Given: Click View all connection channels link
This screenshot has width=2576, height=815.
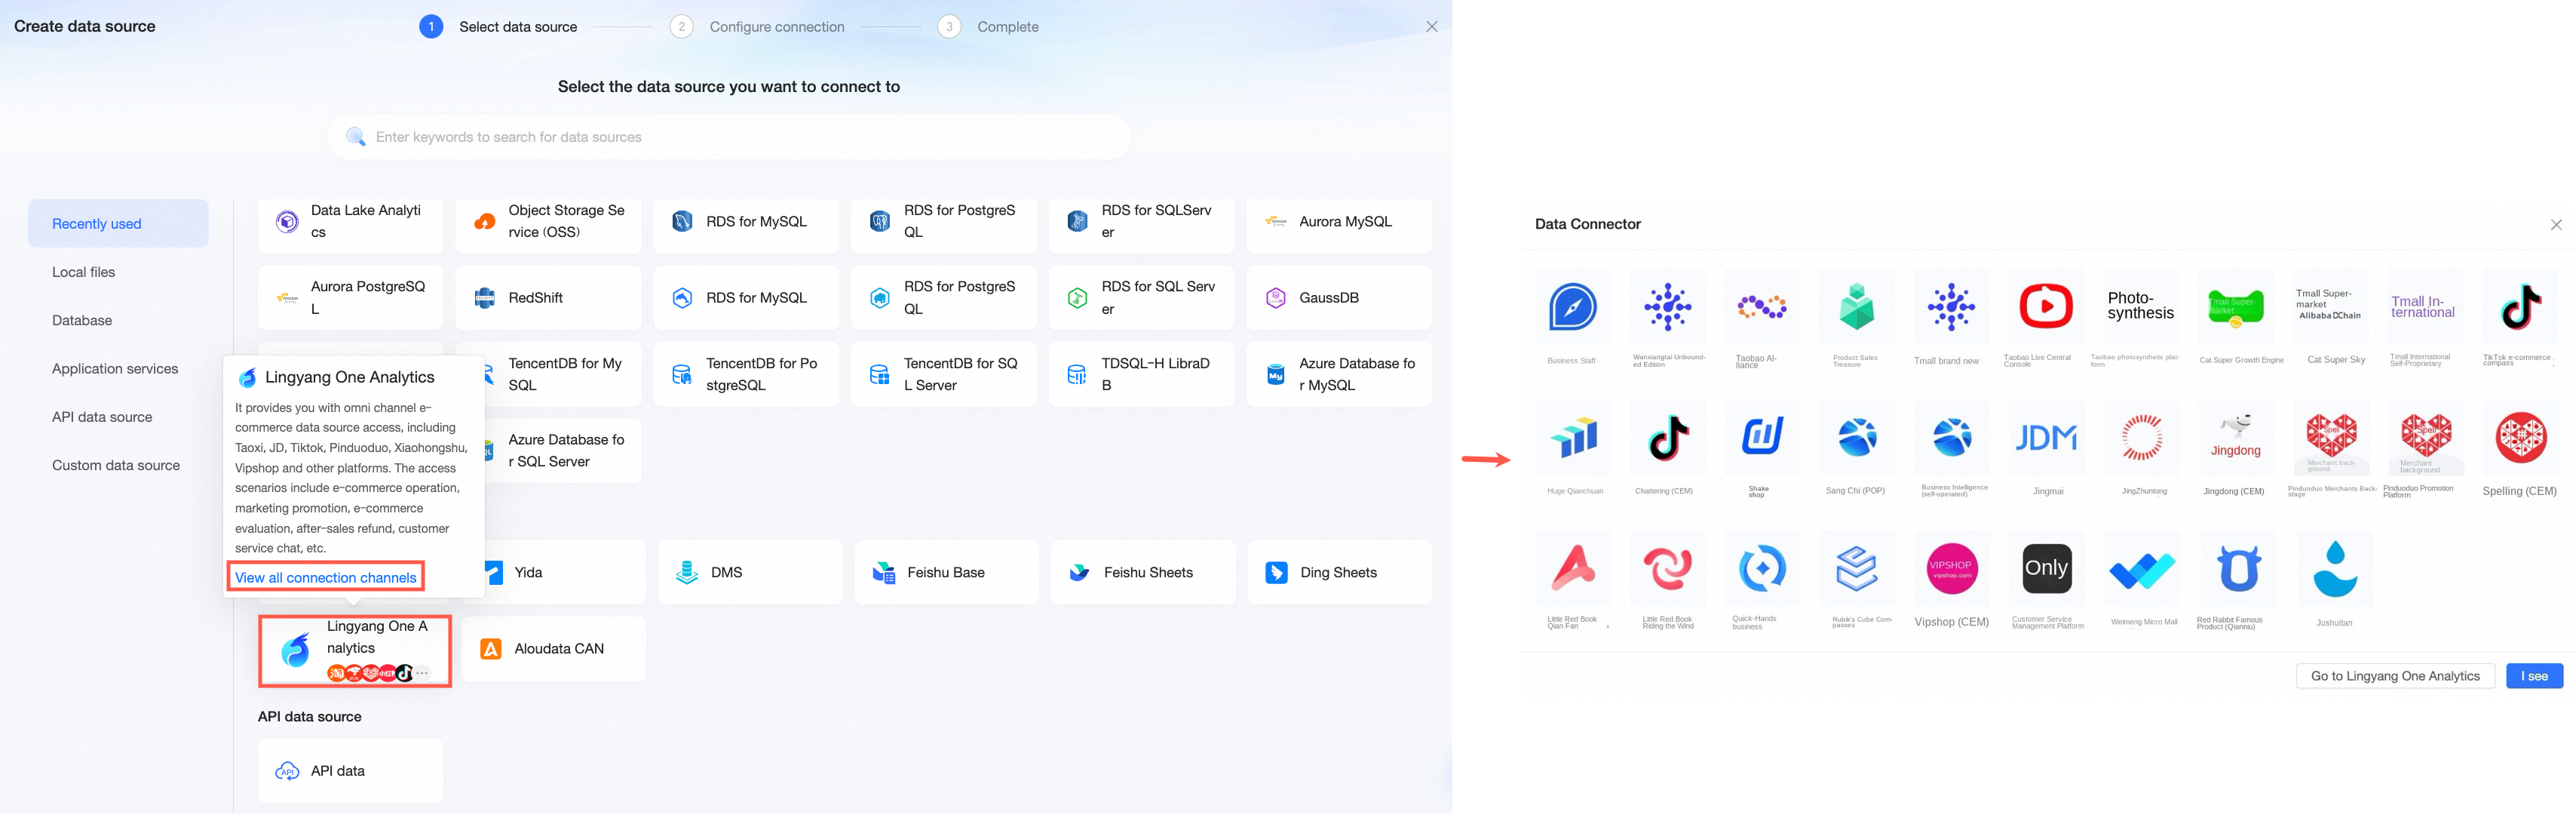Looking at the screenshot, I should coord(326,578).
